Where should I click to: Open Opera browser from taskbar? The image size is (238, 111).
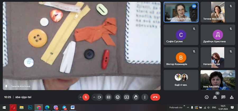tap(13, 108)
